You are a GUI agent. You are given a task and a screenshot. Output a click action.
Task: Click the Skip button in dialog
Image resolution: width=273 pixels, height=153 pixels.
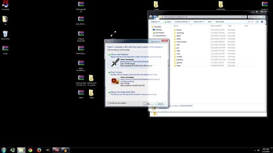click(x=148, y=104)
